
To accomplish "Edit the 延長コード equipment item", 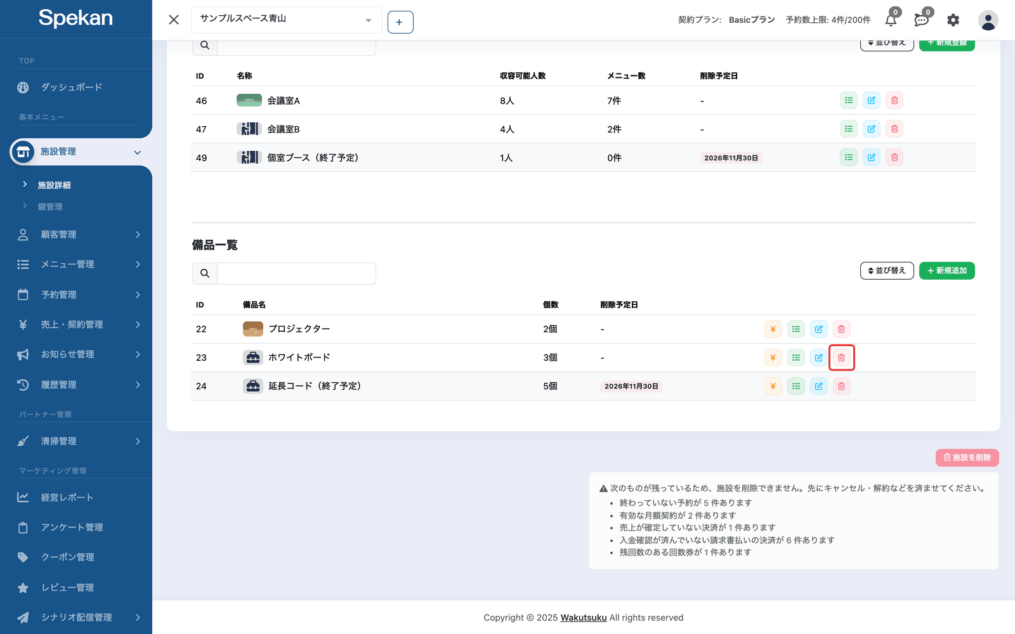I will tap(819, 386).
